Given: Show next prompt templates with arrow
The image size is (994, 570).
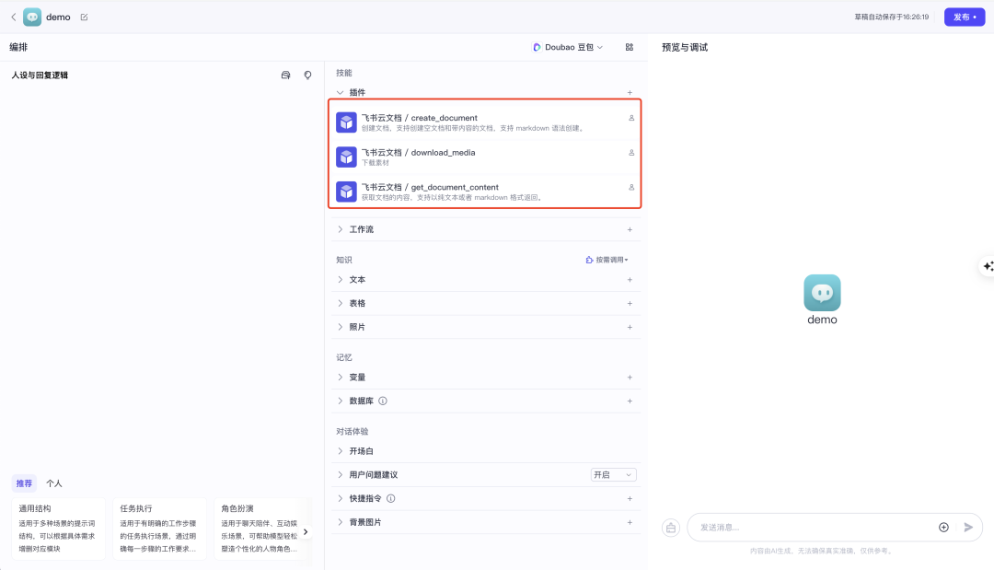Looking at the screenshot, I should (306, 532).
